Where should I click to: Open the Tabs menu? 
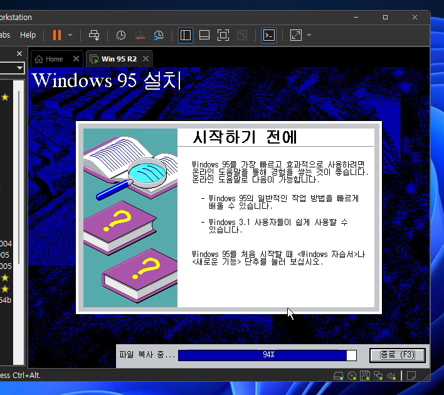pyautogui.click(x=5, y=35)
